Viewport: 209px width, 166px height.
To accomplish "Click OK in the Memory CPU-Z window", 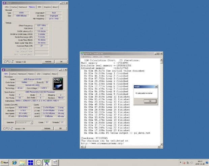I will click(x=61, y=62).
